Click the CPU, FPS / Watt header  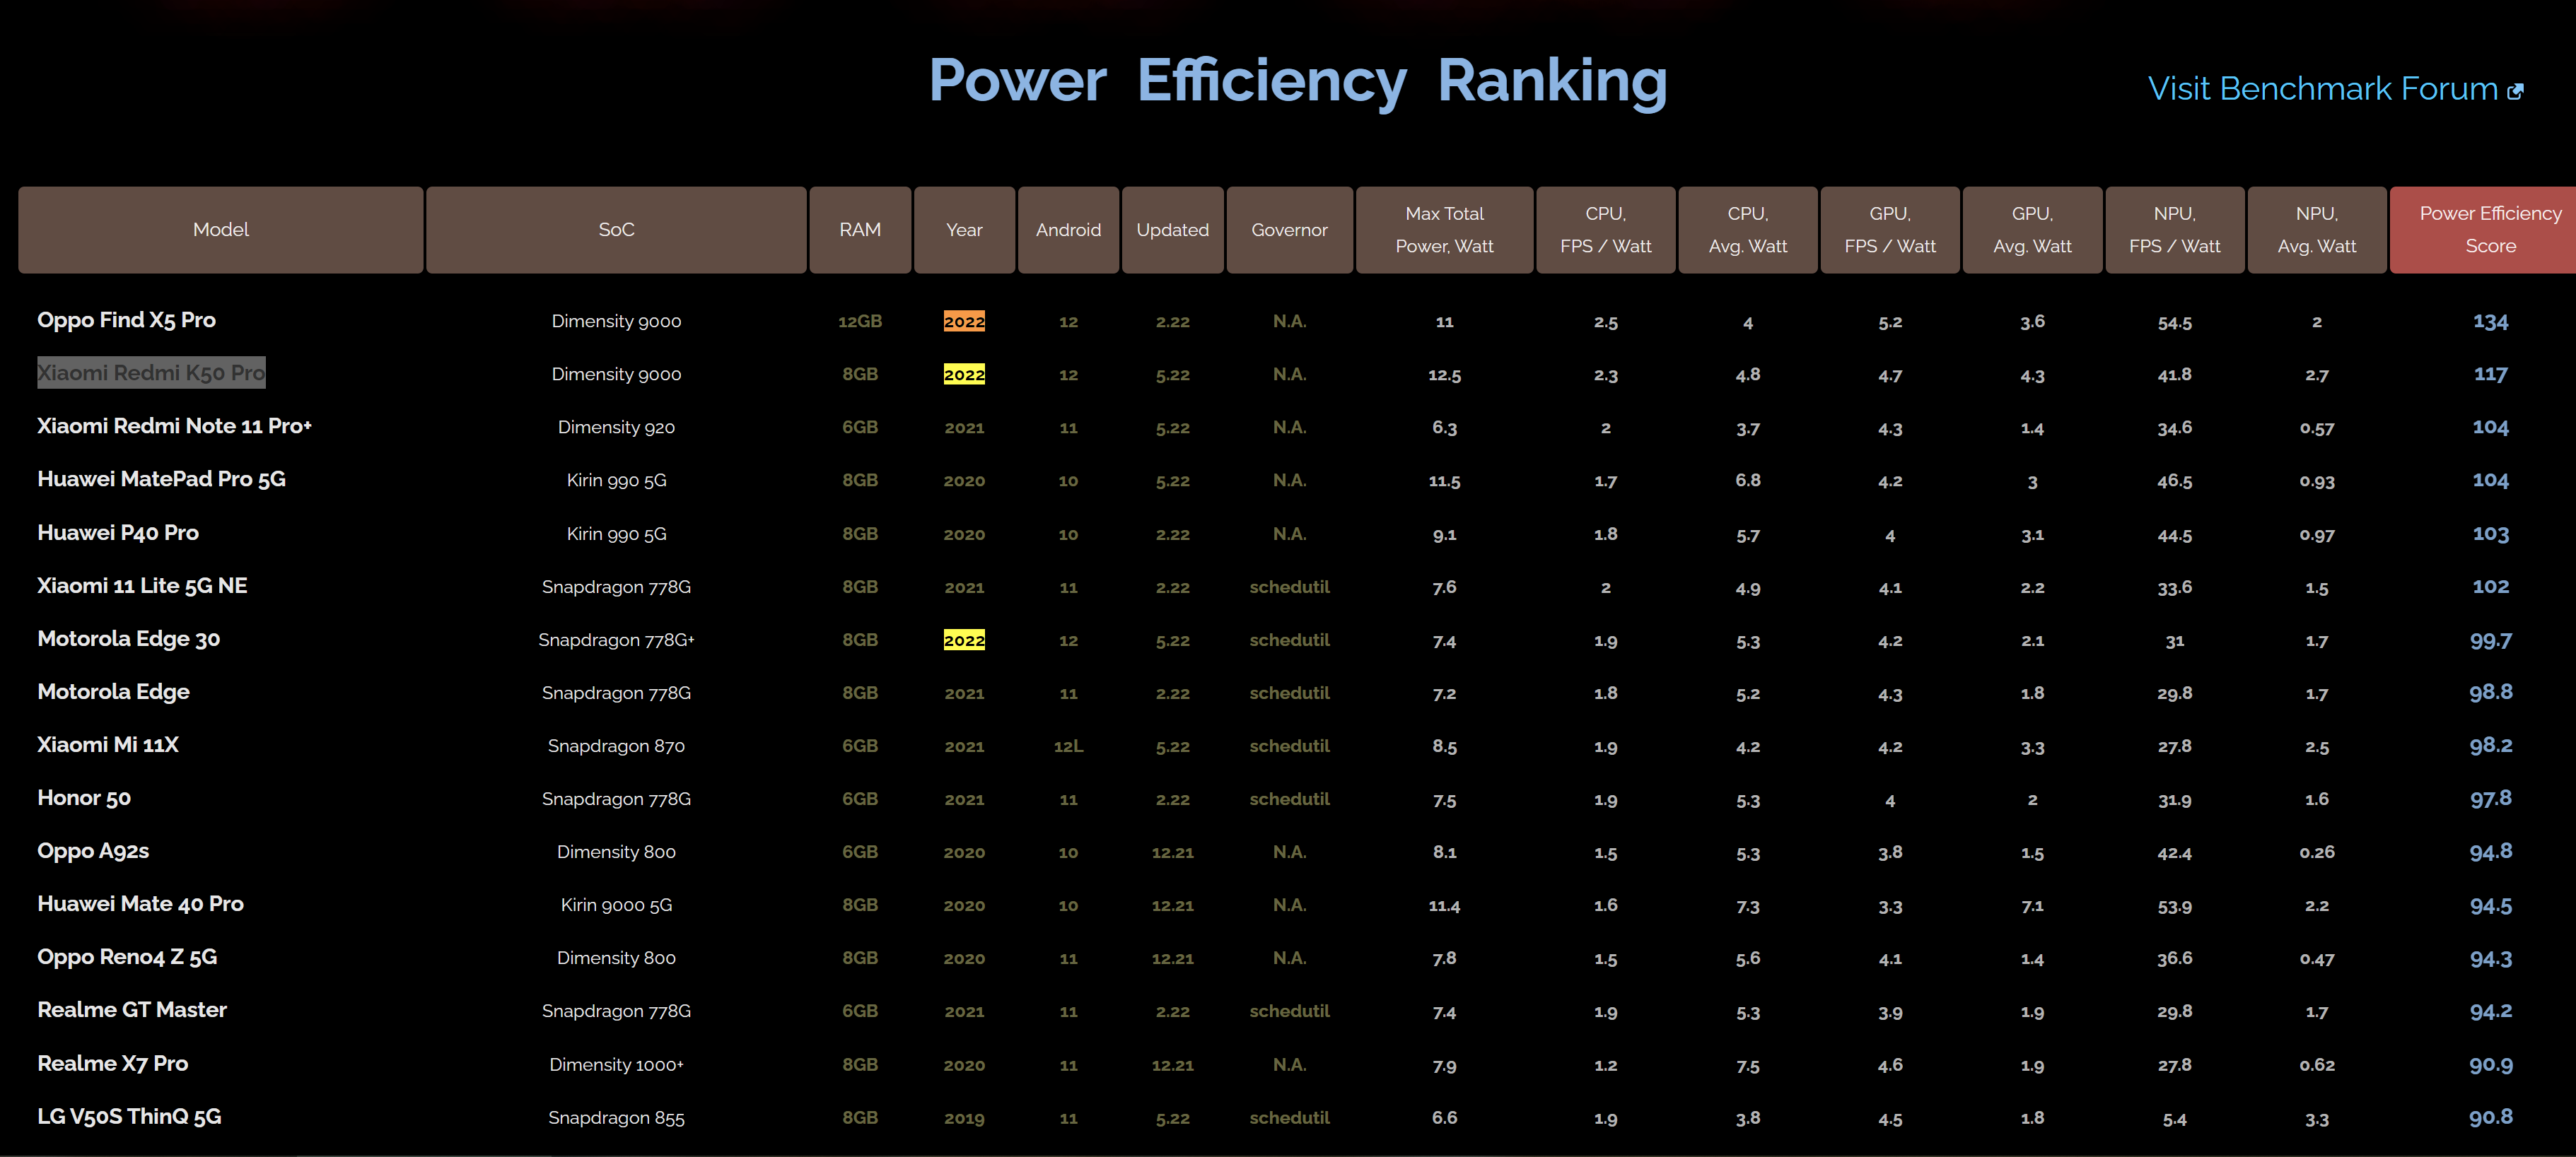1605,230
